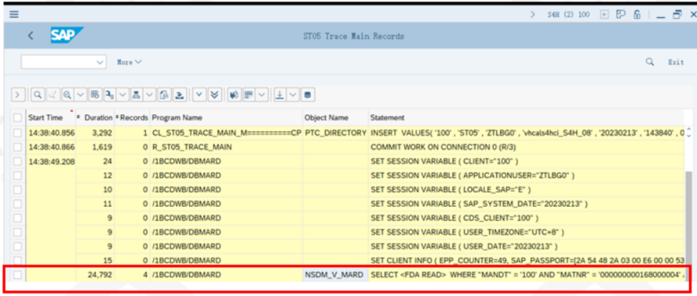Viewport: 697px width, 296px height.
Task: Check the LOCALE_SAP="E" row checkbox
Action: tap(17, 190)
